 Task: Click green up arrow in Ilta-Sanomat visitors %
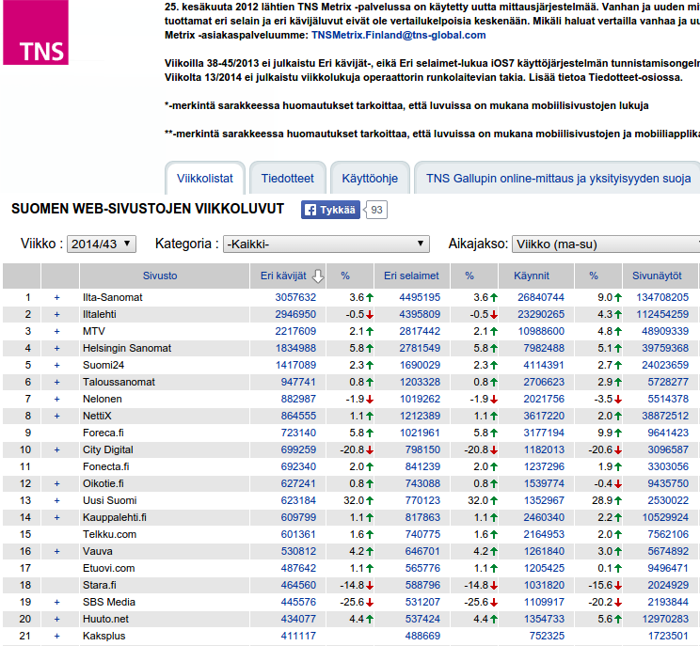click(370, 298)
